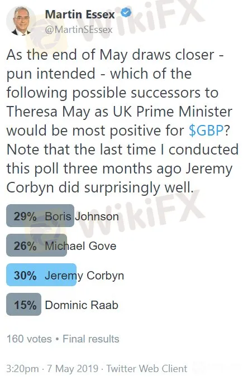This screenshot has height=381, width=248.
Task: Open the Martin Essex display name
Action: point(80,15)
